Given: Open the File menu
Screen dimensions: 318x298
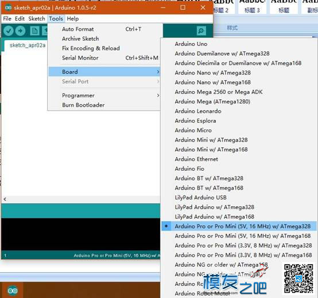Looking at the screenshot, I should coord(7,18).
